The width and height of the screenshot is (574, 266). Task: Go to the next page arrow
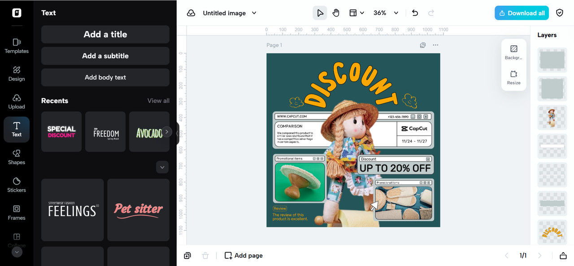540,256
